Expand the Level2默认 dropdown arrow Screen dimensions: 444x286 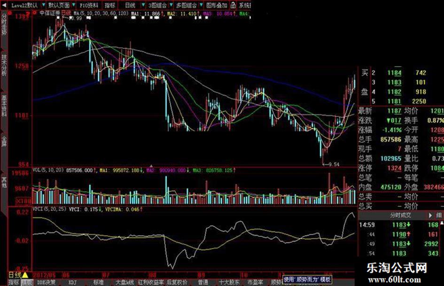pos(43,5)
